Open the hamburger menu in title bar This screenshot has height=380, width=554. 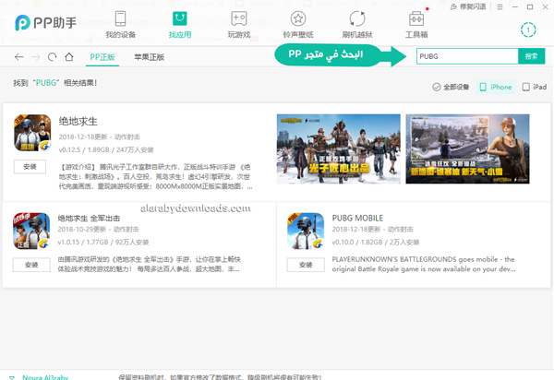[x=500, y=7]
